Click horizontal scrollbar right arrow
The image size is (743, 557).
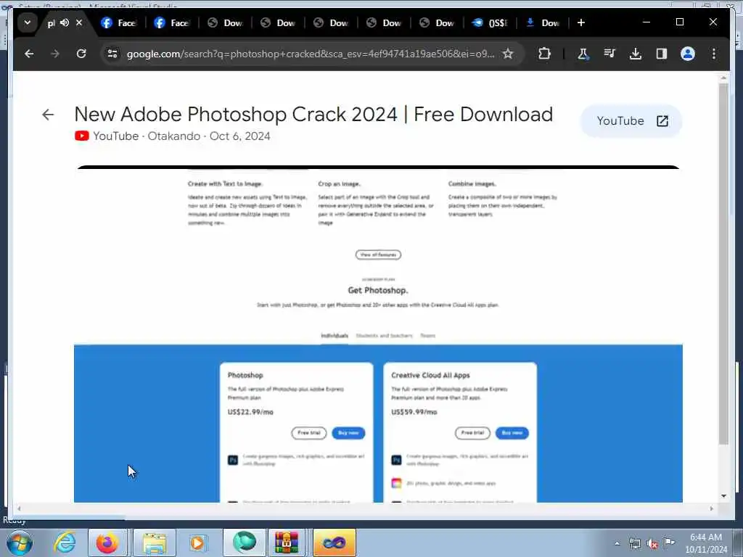click(x=711, y=508)
